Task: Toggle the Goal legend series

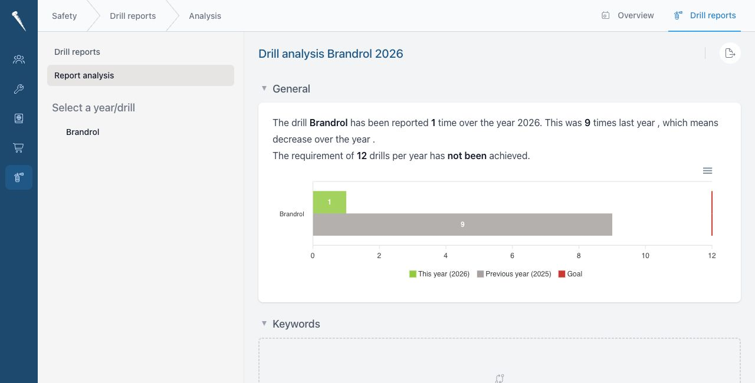Action: click(570, 274)
